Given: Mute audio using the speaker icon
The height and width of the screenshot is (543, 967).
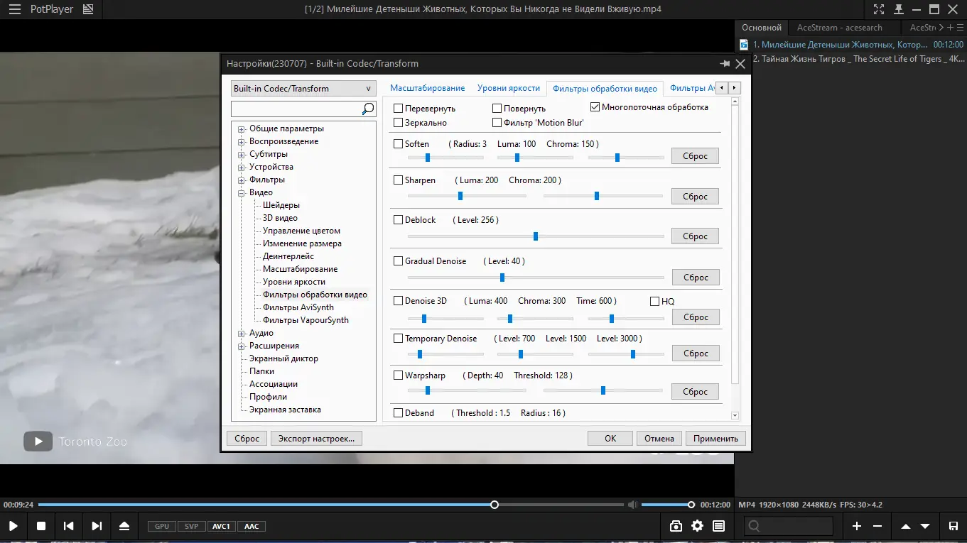Looking at the screenshot, I should click(632, 505).
